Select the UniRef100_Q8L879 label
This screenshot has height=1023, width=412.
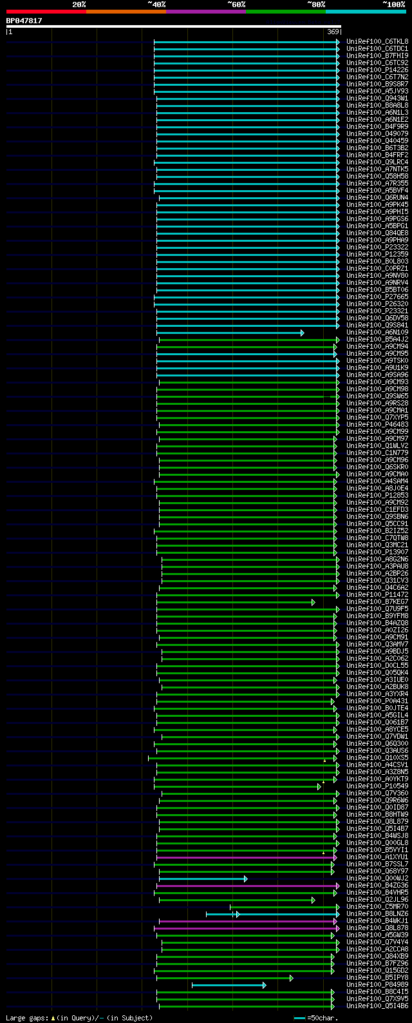click(377, 822)
